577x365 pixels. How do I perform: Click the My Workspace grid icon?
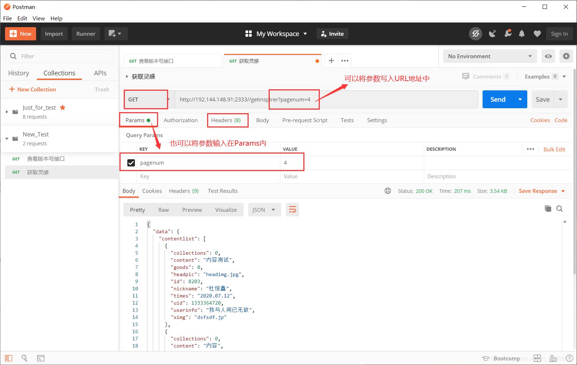coord(249,34)
